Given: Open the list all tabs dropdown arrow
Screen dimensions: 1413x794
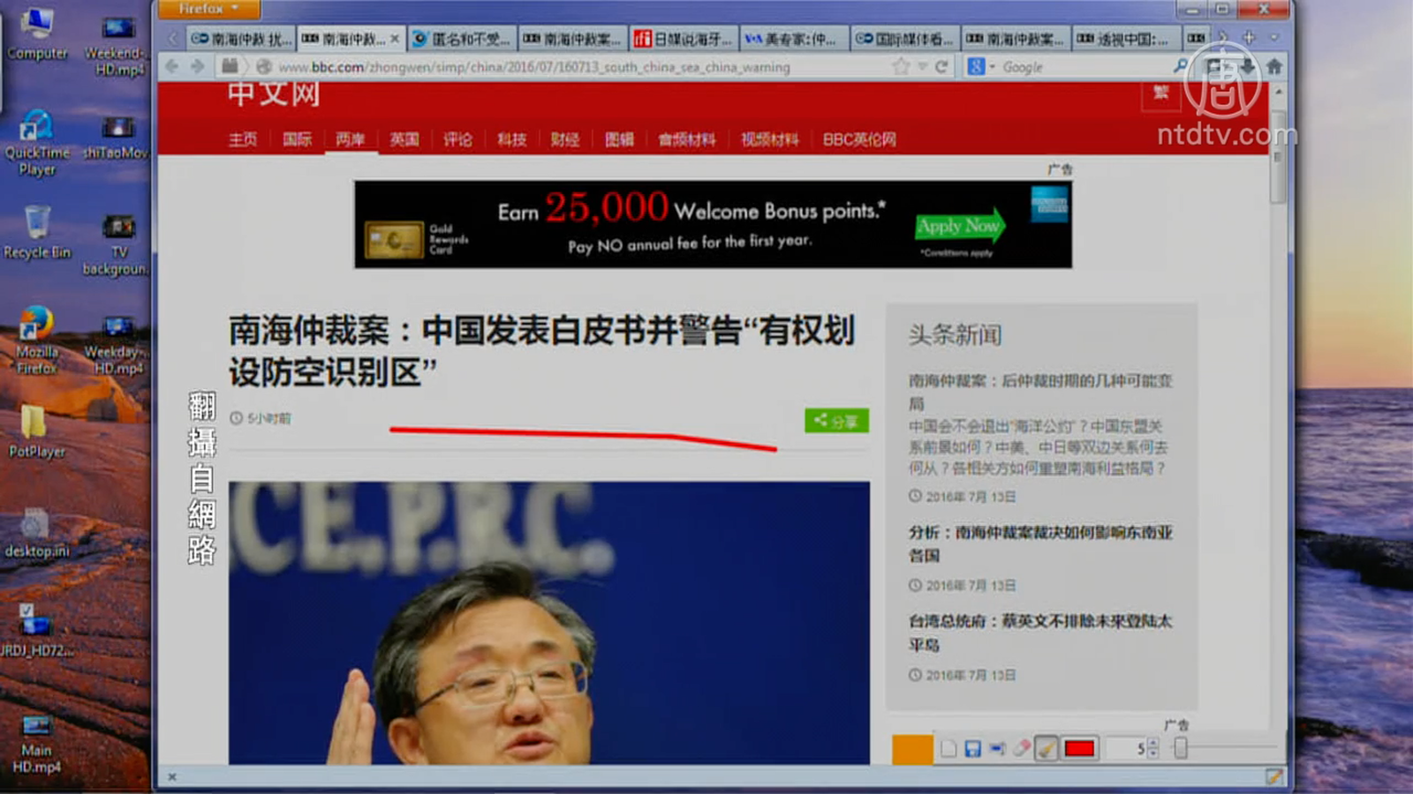Looking at the screenshot, I should coord(1273,38).
